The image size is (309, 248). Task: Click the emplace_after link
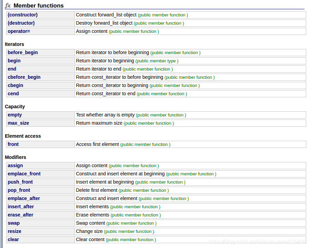[24, 199]
